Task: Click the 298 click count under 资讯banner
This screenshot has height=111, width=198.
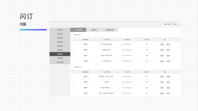Action: pos(147,88)
